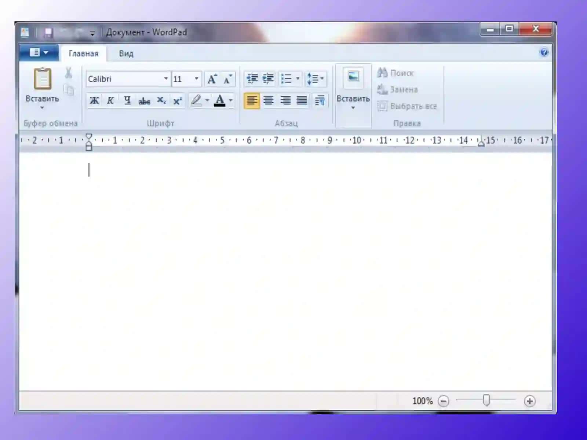Viewport: 587px width, 440px height.
Task: Align text to the left
Action: 252,100
